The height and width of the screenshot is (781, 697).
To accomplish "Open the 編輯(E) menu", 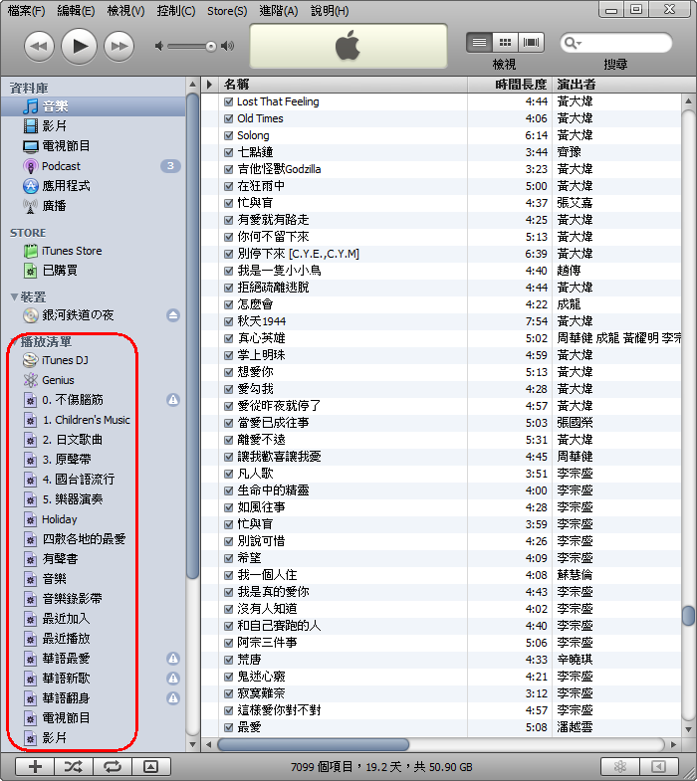I will pos(76,11).
